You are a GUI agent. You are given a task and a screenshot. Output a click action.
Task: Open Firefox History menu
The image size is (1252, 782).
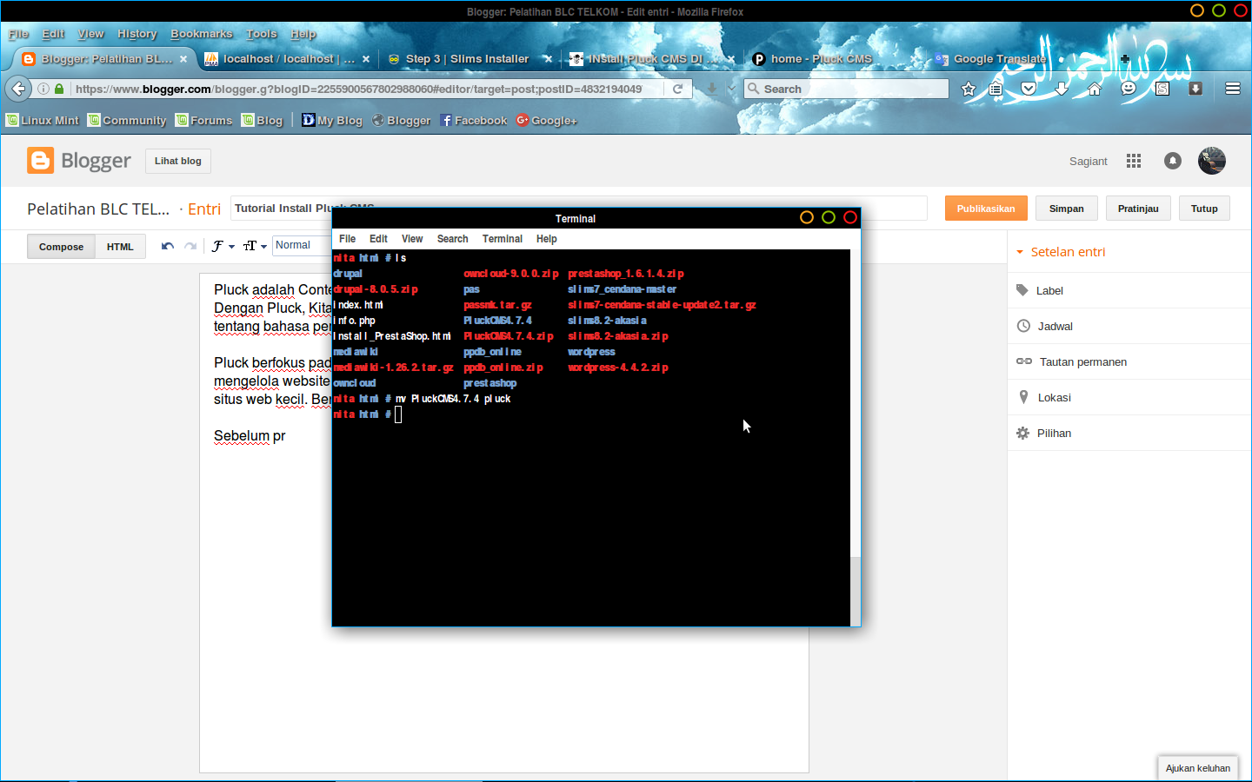coord(137,34)
